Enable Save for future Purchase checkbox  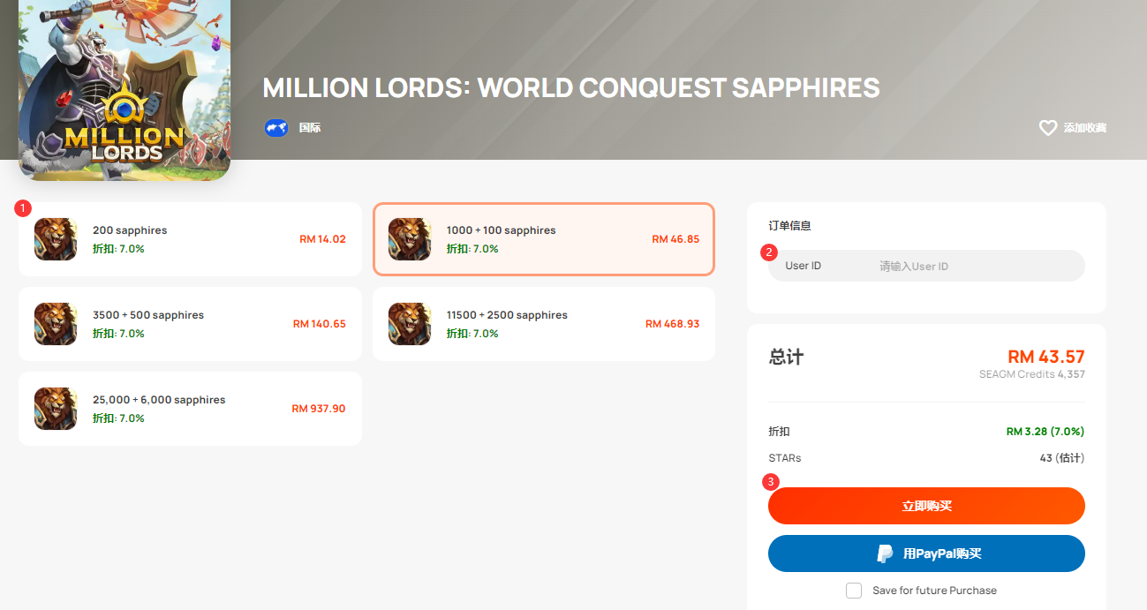click(854, 591)
